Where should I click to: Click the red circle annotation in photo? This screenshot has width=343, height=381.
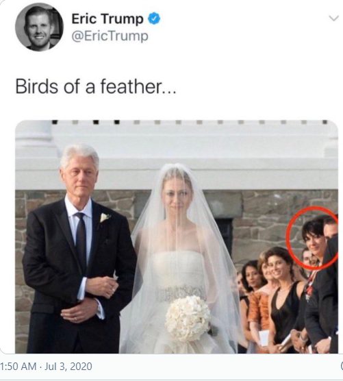click(313, 238)
